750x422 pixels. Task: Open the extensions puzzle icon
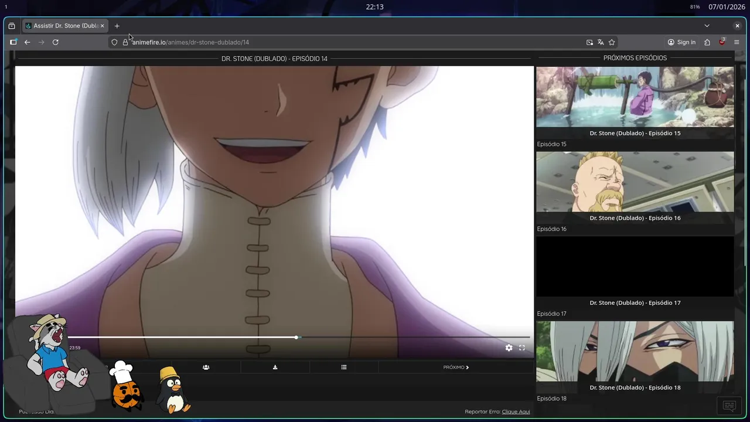(x=707, y=42)
